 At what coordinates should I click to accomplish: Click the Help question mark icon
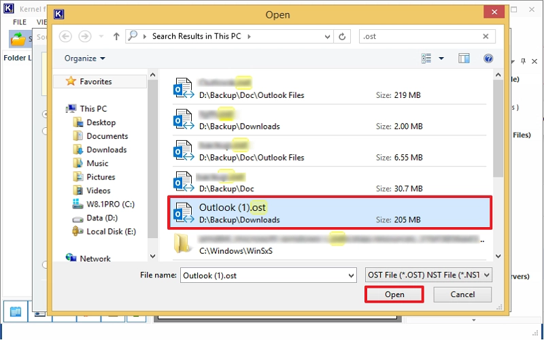[488, 58]
